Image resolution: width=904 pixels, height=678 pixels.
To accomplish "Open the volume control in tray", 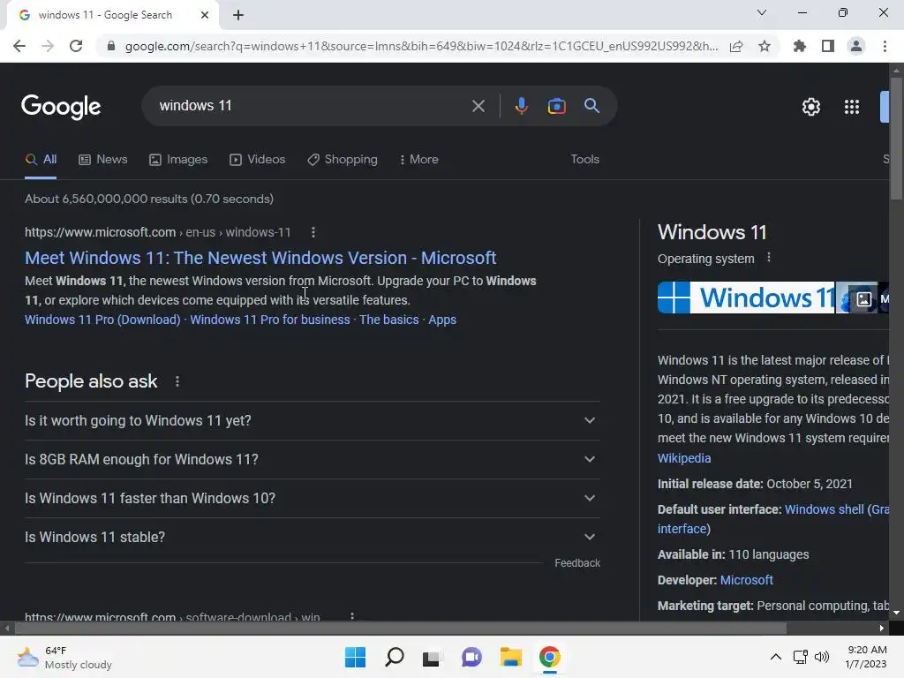I will tap(822, 657).
